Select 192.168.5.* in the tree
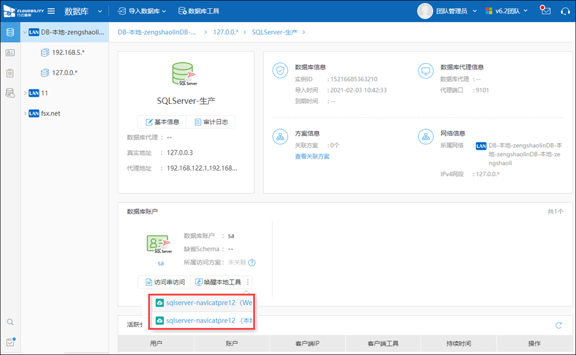 click(x=68, y=52)
